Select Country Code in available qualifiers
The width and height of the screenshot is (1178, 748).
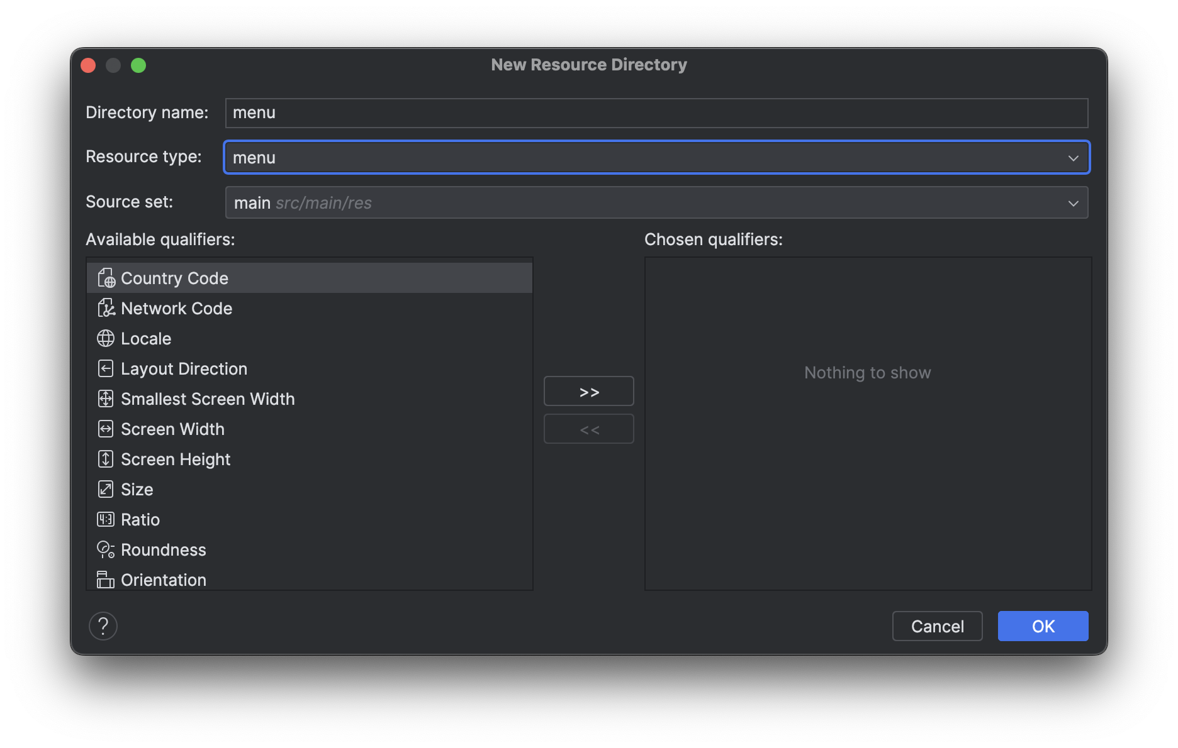click(310, 278)
